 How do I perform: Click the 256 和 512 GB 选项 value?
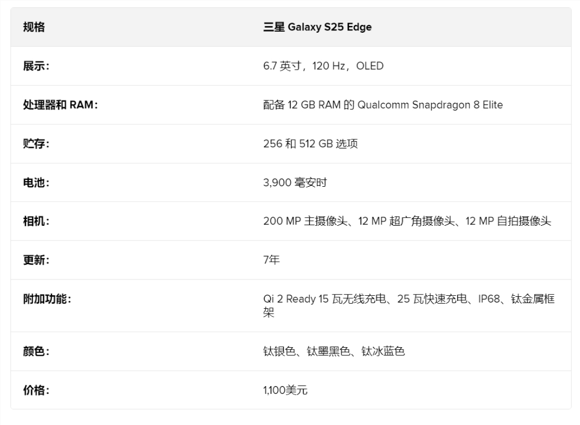point(310,144)
